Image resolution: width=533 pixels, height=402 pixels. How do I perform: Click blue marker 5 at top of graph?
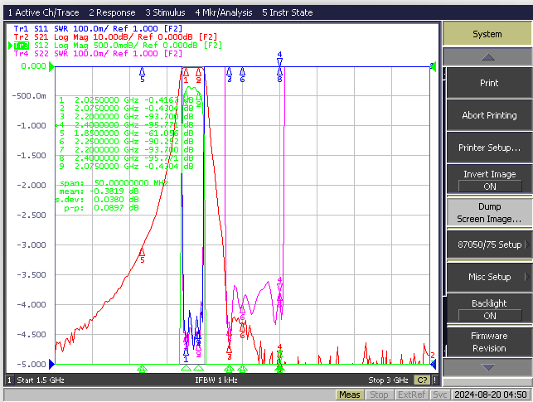coord(142,75)
